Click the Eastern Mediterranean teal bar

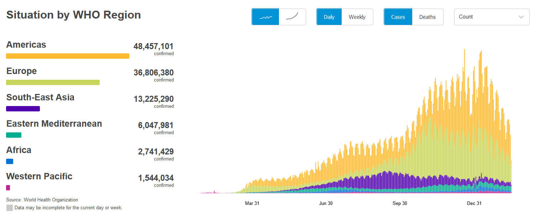pyautogui.click(x=14, y=135)
